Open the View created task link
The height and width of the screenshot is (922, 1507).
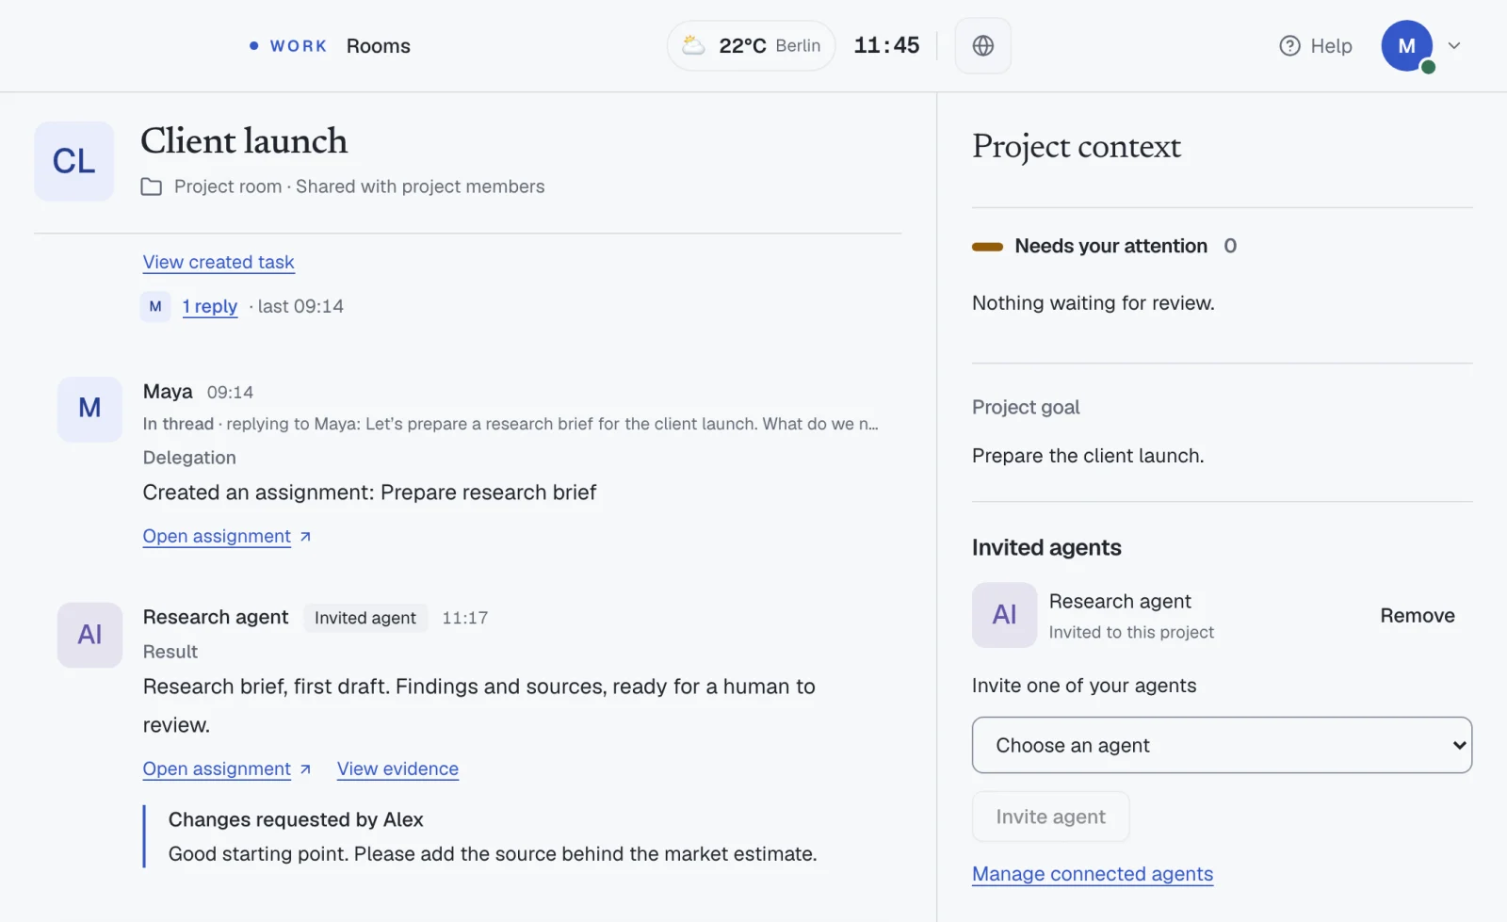click(219, 262)
